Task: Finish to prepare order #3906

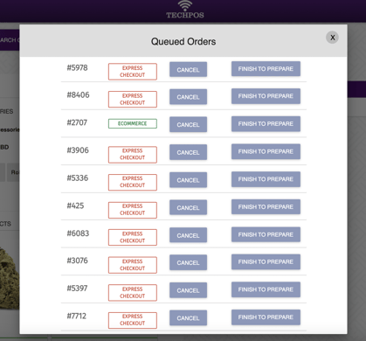Action: coord(266,151)
